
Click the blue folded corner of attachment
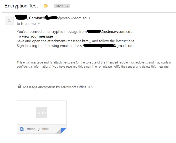pos(63,130)
